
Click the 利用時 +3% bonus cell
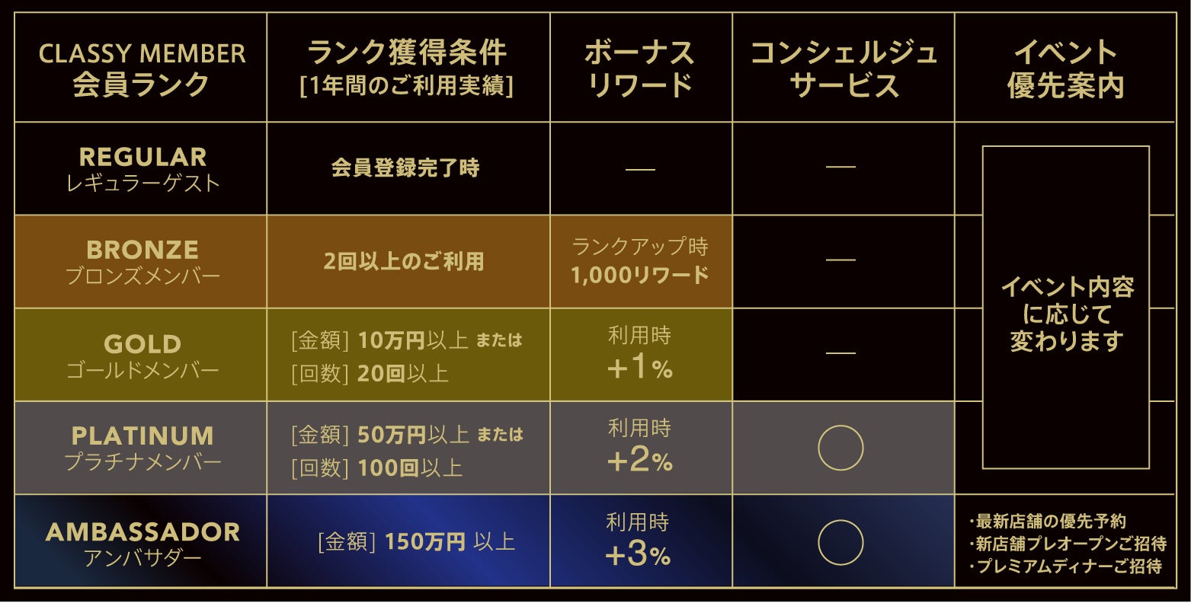639,541
